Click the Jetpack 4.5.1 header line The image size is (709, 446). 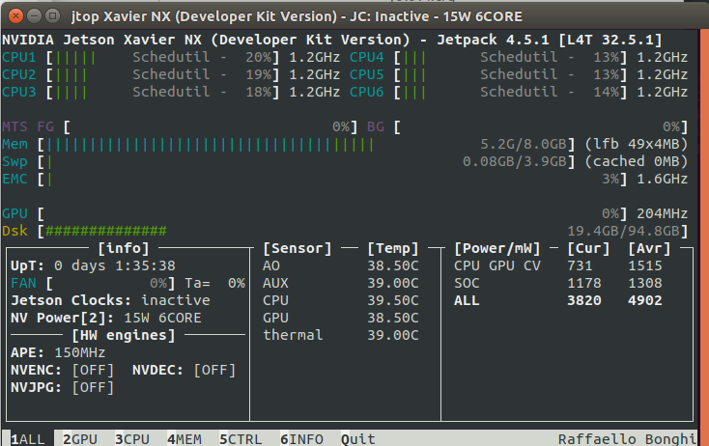coord(332,40)
